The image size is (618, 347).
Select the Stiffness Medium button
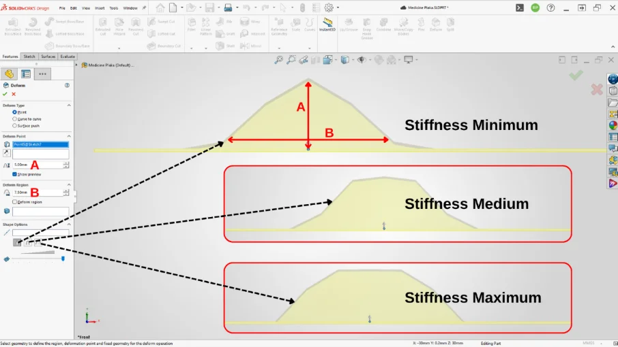pyautogui.click(x=28, y=242)
